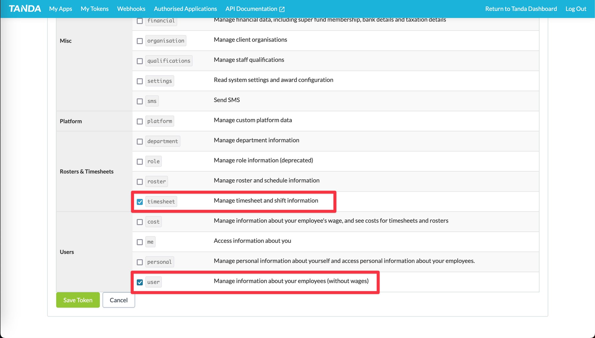Uncheck the user scope checkbox
595x338 pixels.
[x=140, y=282]
